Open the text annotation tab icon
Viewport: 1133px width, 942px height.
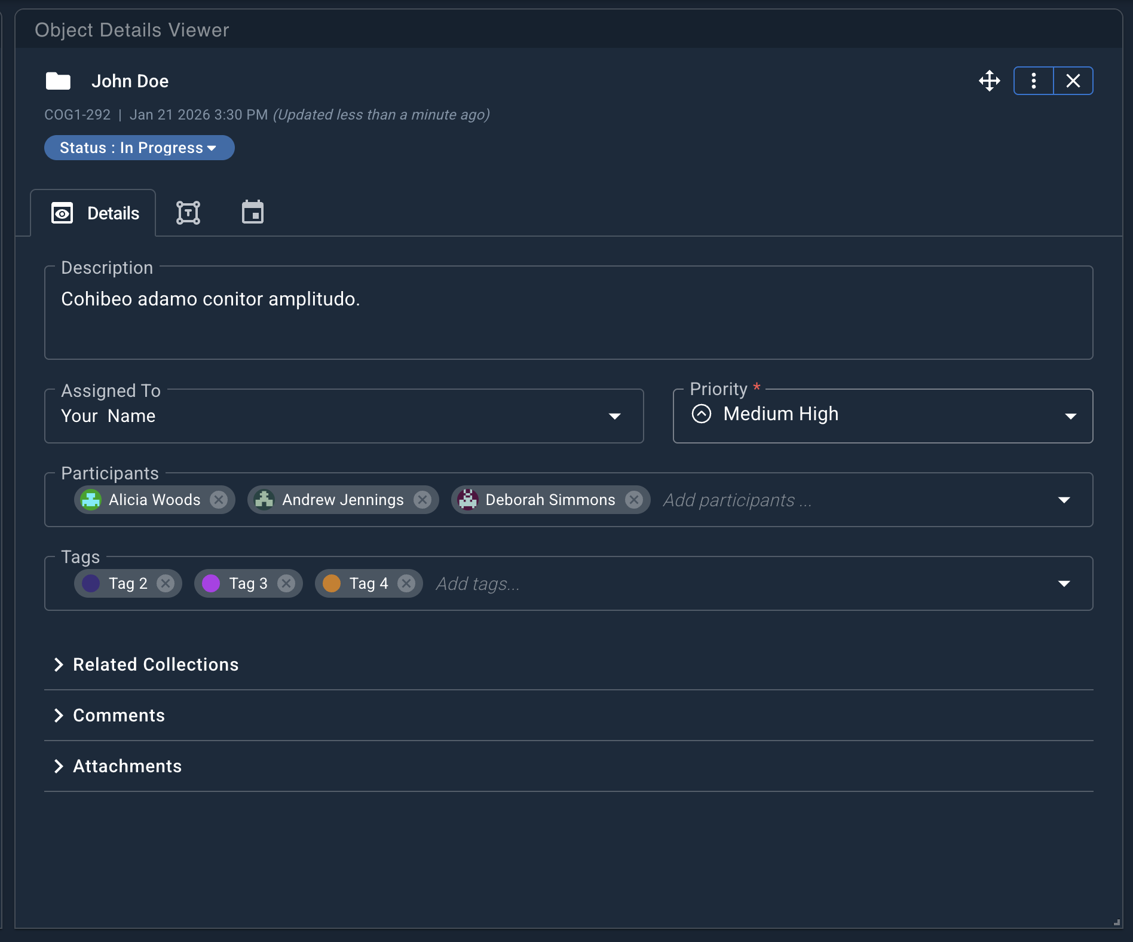(x=188, y=212)
